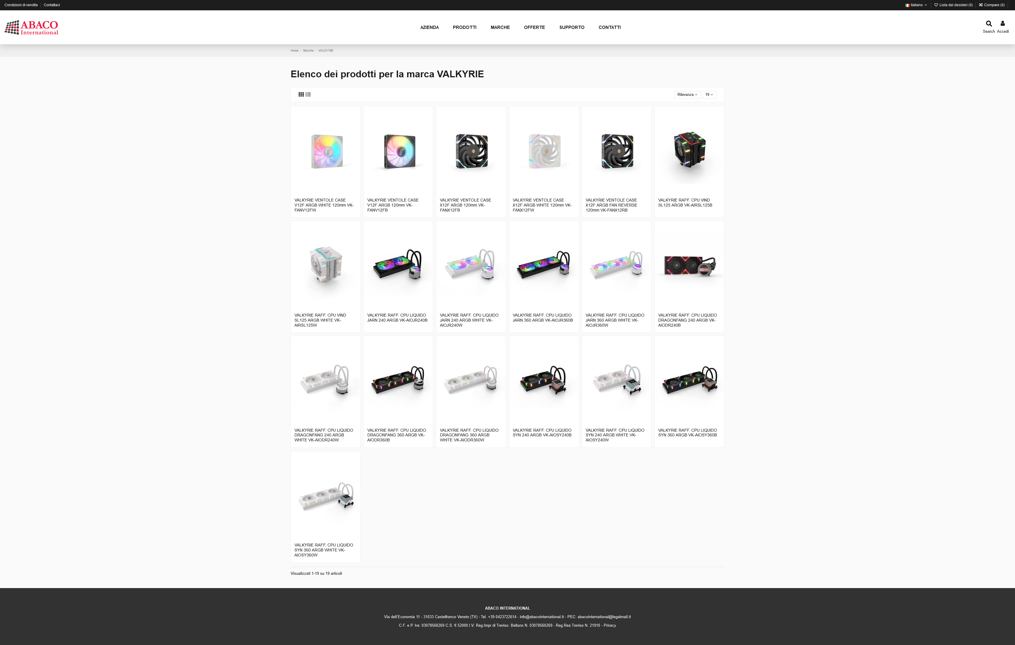1015x645 pixels.
Task: Open the Accedi user account icon
Action: pyautogui.click(x=1002, y=24)
